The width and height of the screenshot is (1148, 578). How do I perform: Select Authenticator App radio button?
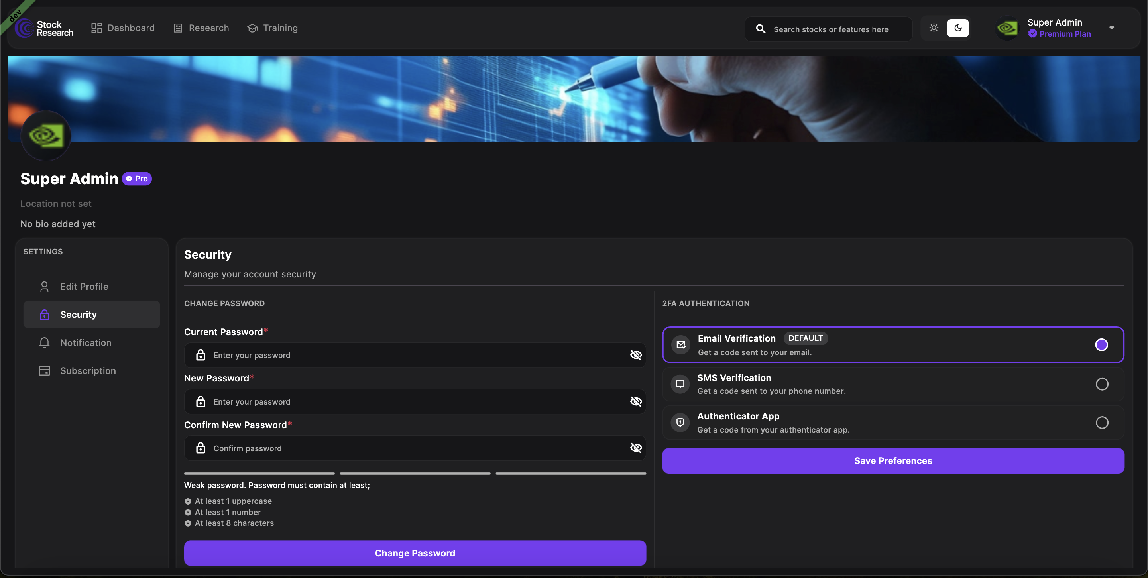1102,423
